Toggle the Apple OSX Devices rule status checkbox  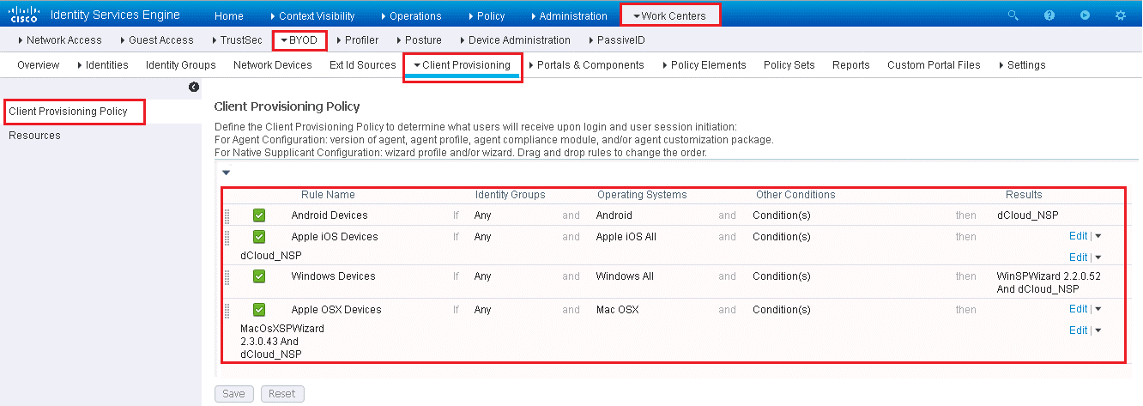(259, 310)
